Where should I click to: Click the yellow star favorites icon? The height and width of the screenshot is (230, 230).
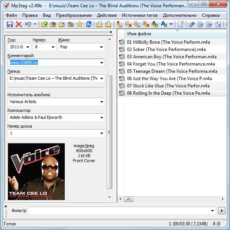point(79,24)
